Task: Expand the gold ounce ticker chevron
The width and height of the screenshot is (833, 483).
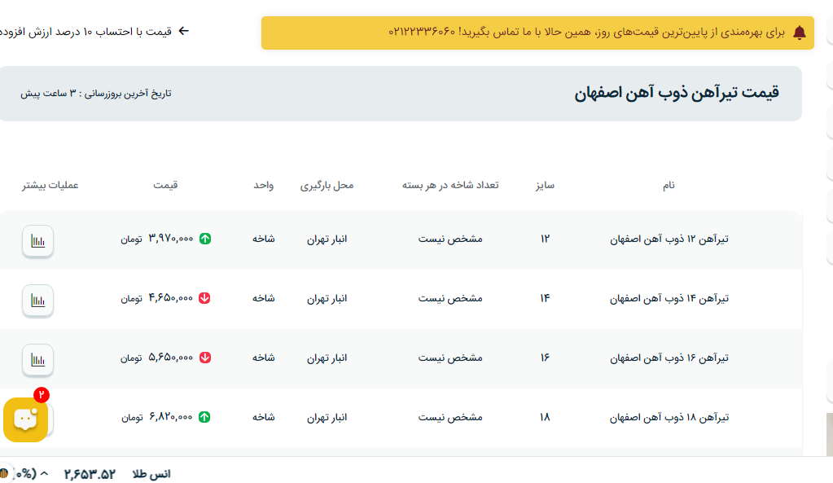Action: point(45,474)
